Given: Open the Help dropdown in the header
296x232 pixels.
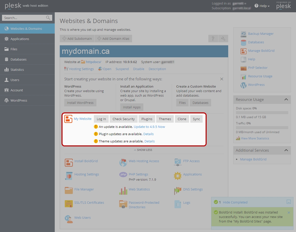Looking at the screenshot, I should [262, 6].
